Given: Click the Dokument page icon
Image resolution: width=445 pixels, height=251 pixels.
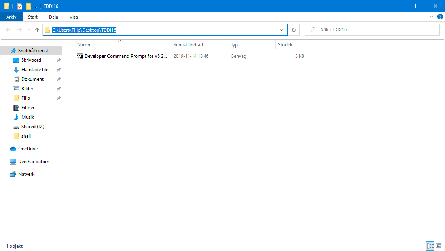Looking at the screenshot, I should (x=16, y=79).
